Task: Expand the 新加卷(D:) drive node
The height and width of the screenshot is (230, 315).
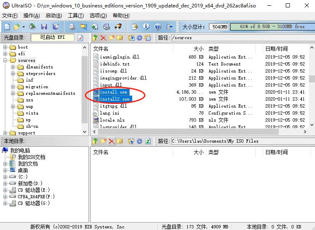Action: (x=5, y=183)
